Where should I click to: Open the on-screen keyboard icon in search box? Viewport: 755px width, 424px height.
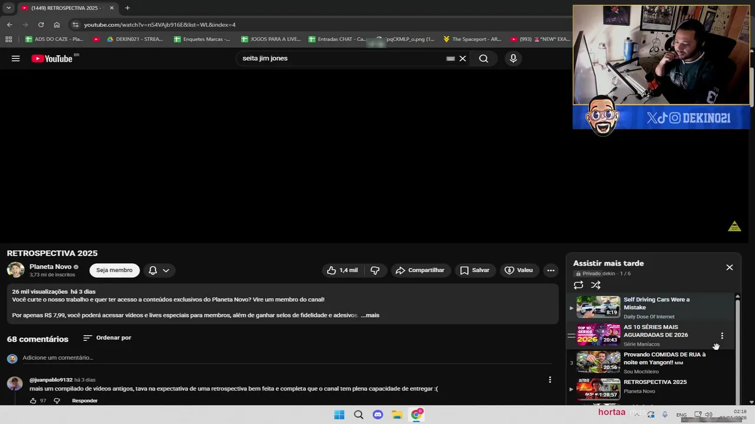coord(451,58)
